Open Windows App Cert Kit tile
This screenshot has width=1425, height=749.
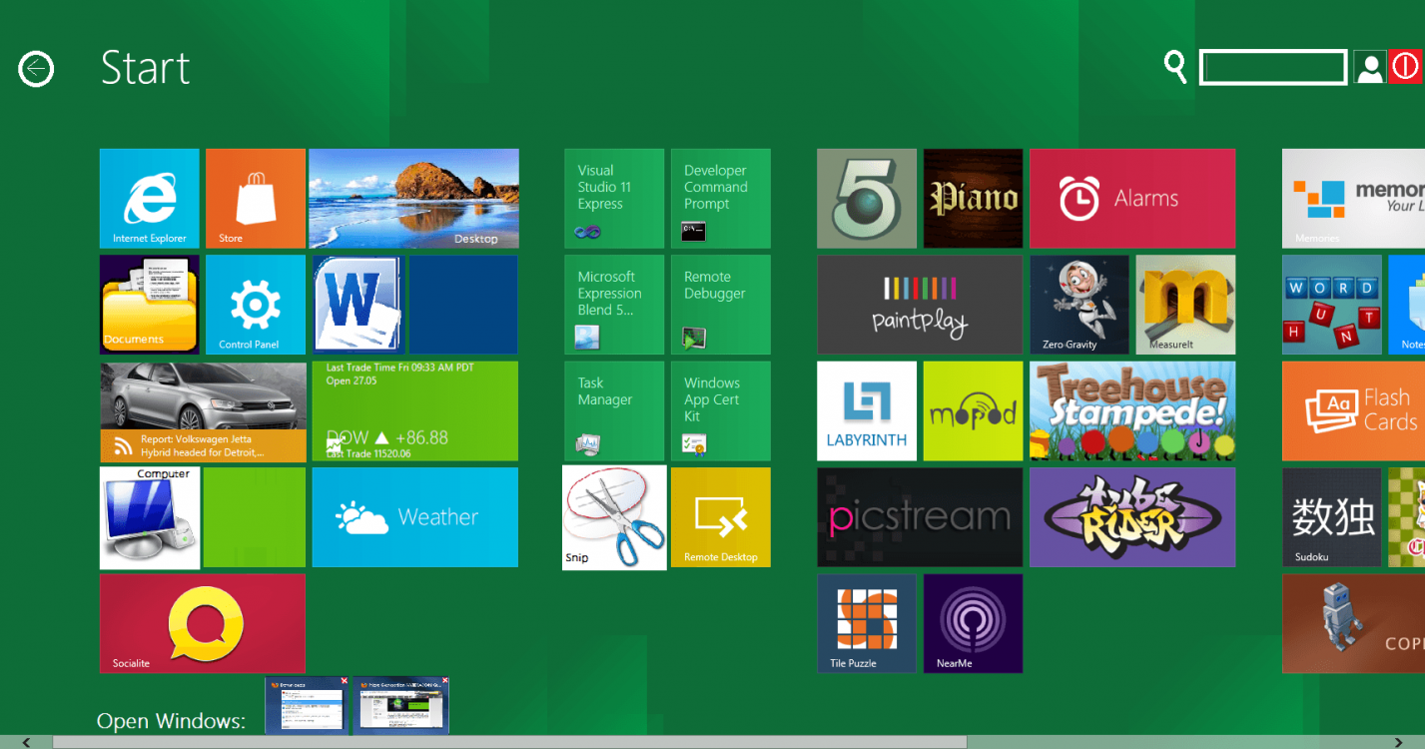click(721, 411)
